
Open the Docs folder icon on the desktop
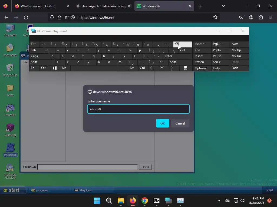pyautogui.click(x=10, y=90)
